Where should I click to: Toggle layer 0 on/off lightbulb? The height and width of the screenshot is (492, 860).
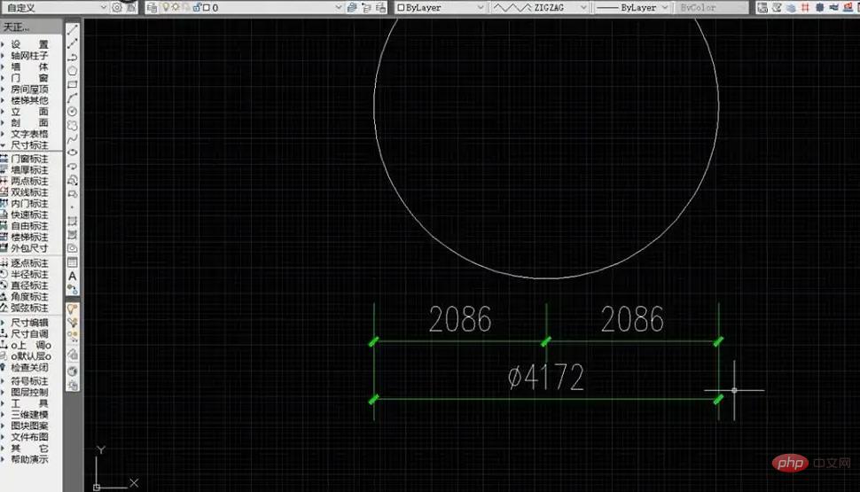(166, 7)
